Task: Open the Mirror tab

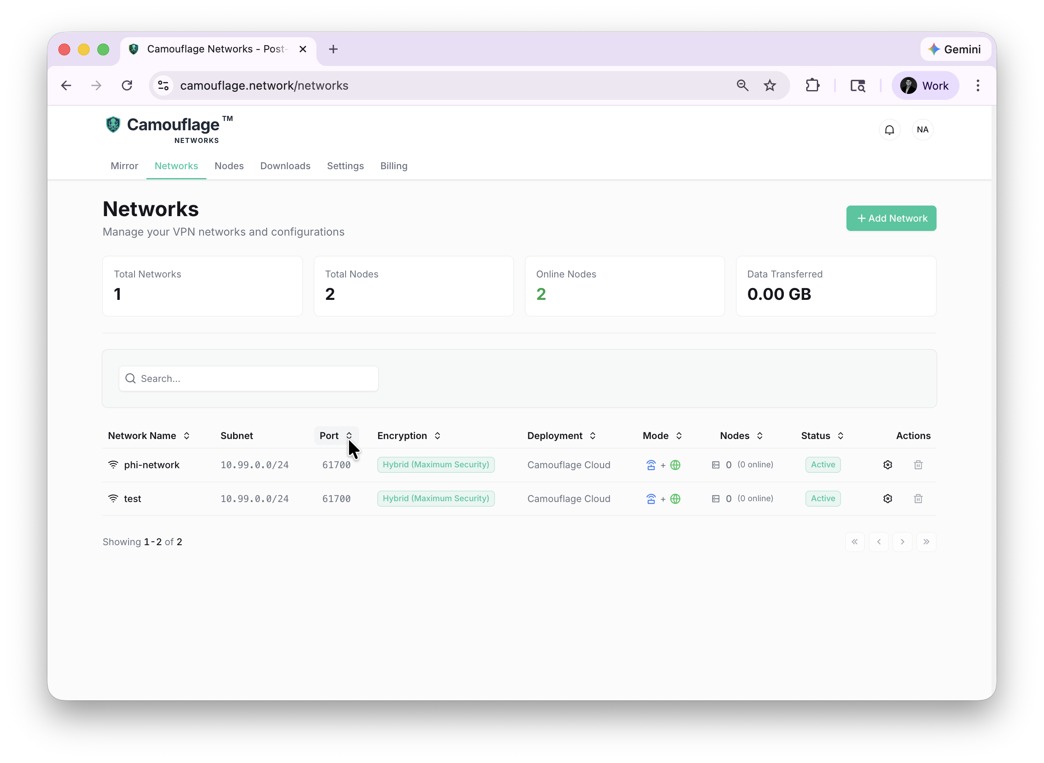Action: (124, 166)
